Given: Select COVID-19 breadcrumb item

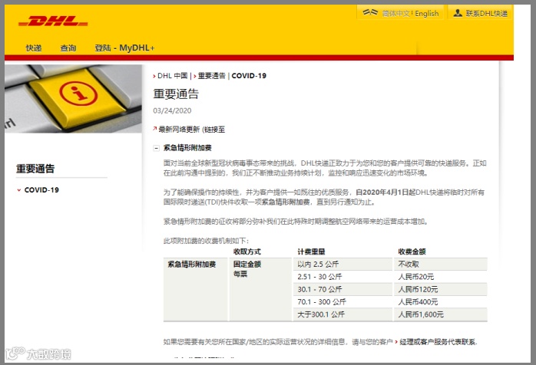Looking at the screenshot, I should pyautogui.click(x=249, y=76).
